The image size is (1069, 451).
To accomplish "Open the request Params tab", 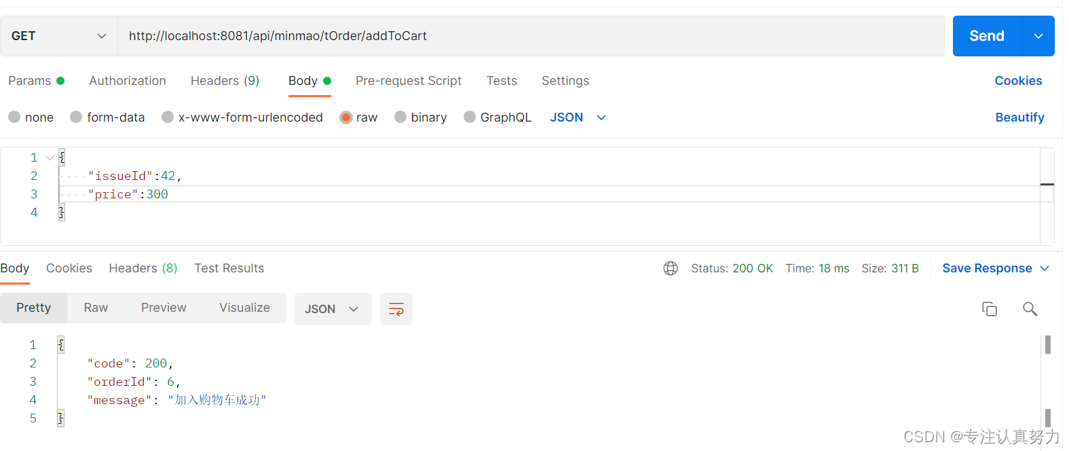I will click(x=36, y=81).
